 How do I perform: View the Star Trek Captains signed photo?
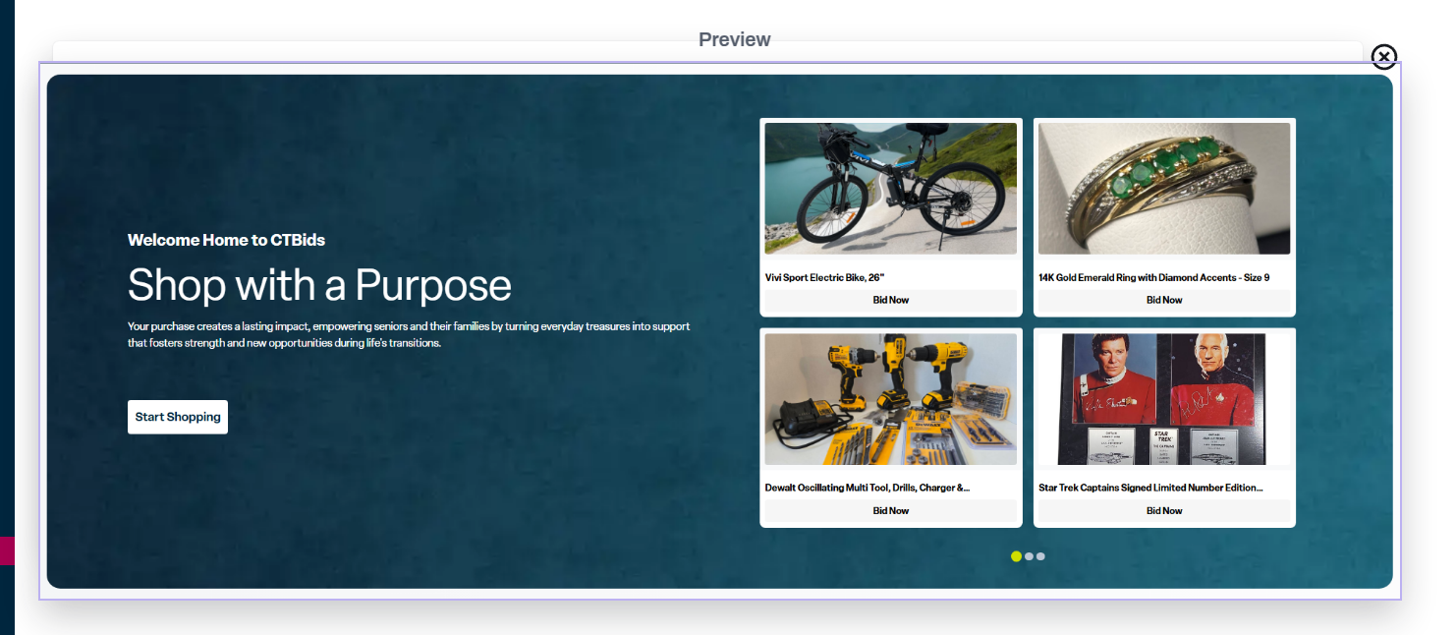tap(1163, 399)
